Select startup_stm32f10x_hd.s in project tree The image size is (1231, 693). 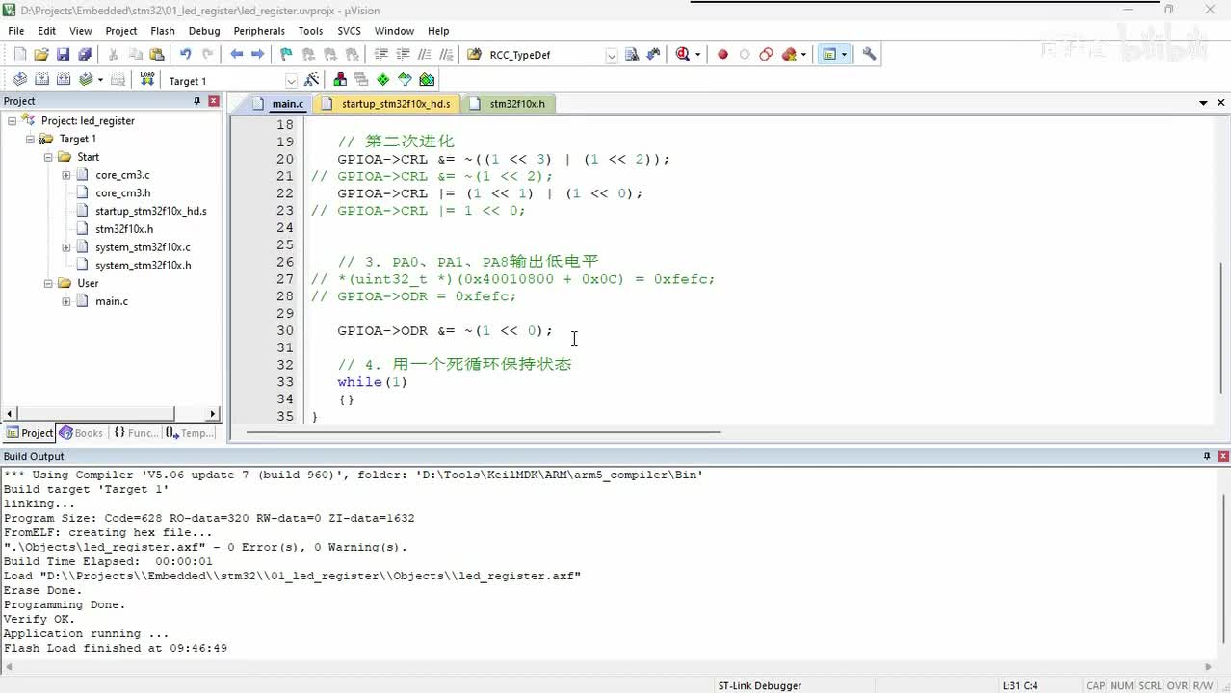click(x=150, y=211)
